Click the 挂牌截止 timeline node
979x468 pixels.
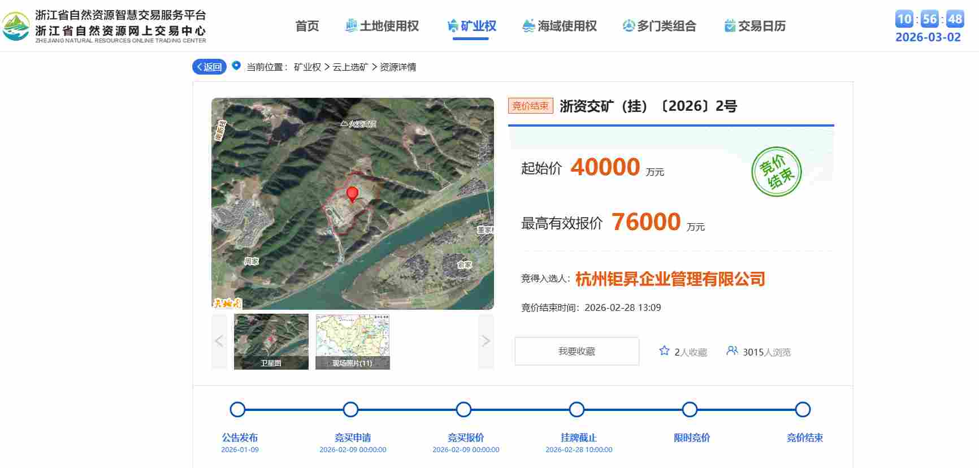click(x=577, y=409)
